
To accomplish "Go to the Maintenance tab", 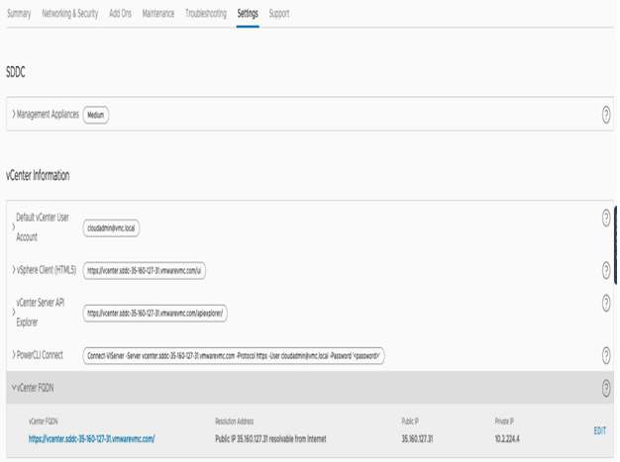I will tap(158, 14).
